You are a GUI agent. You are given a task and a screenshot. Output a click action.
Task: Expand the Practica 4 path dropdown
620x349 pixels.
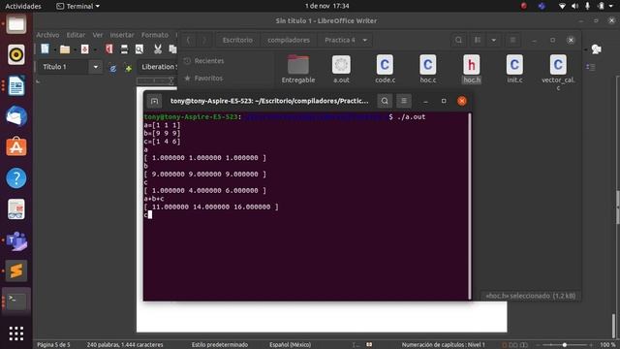(364, 40)
